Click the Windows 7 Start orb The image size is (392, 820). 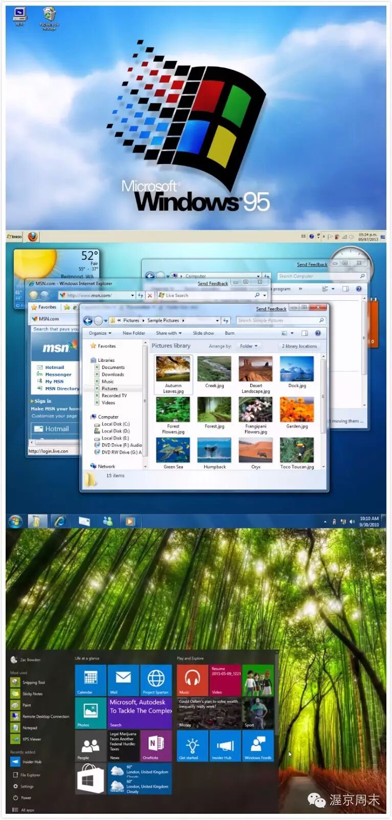coord(15,521)
